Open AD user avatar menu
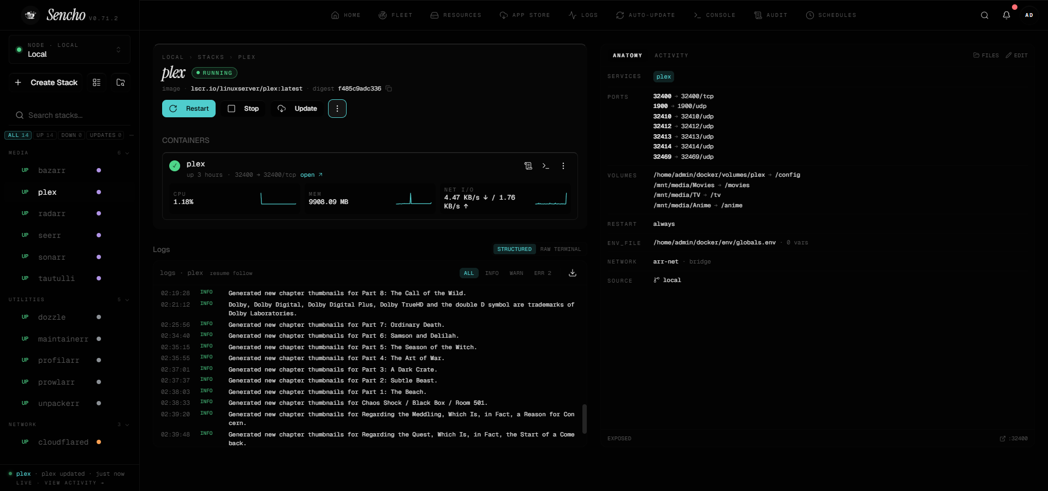 click(1029, 15)
